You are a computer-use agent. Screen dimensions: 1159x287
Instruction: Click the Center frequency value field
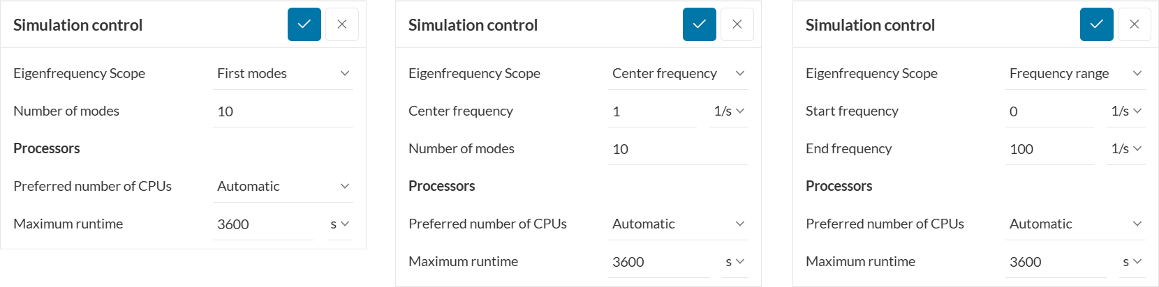[x=651, y=111]
